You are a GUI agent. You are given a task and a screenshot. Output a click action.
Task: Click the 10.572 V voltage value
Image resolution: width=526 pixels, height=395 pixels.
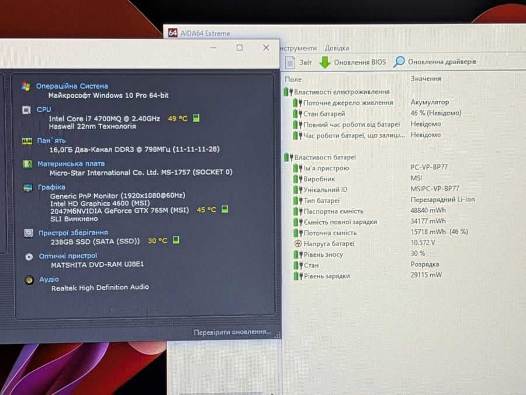click(423, 243)
